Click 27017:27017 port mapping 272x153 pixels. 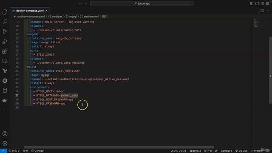(x=45, y=55)
